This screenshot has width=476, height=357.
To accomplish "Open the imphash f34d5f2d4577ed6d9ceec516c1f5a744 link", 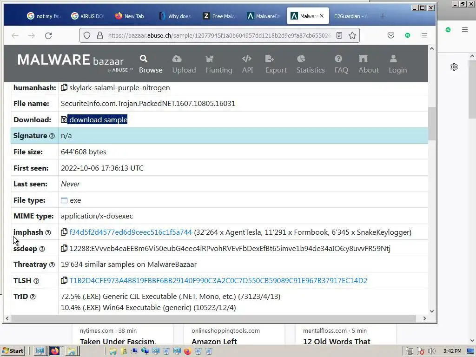I will click(131, 232).
